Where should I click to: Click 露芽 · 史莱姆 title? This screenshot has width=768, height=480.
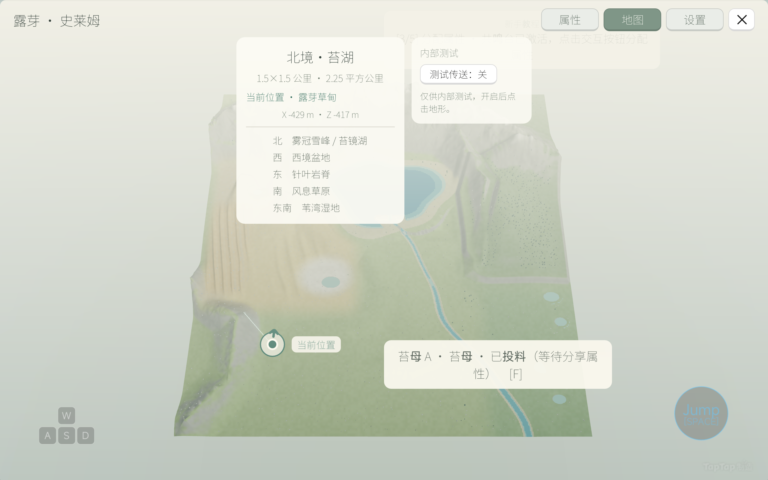(x=57, y=21)
